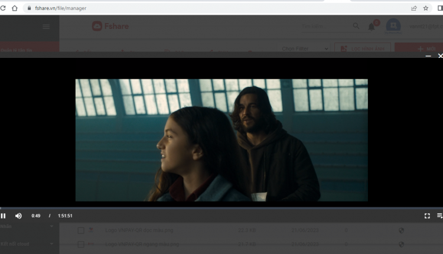Click shield icon for Logo VNPAY-QR ngang màu.png
Screen dimensions: 443x254
tap(401, 244)
